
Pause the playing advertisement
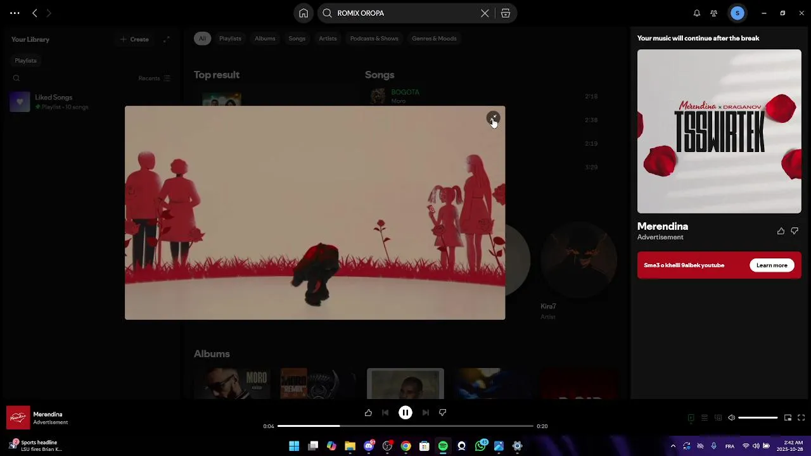405,413
